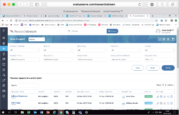Viewport: 179px width, 115px height.
Task: Reload the page using Safari's reload icon
Action: (140, 5)
